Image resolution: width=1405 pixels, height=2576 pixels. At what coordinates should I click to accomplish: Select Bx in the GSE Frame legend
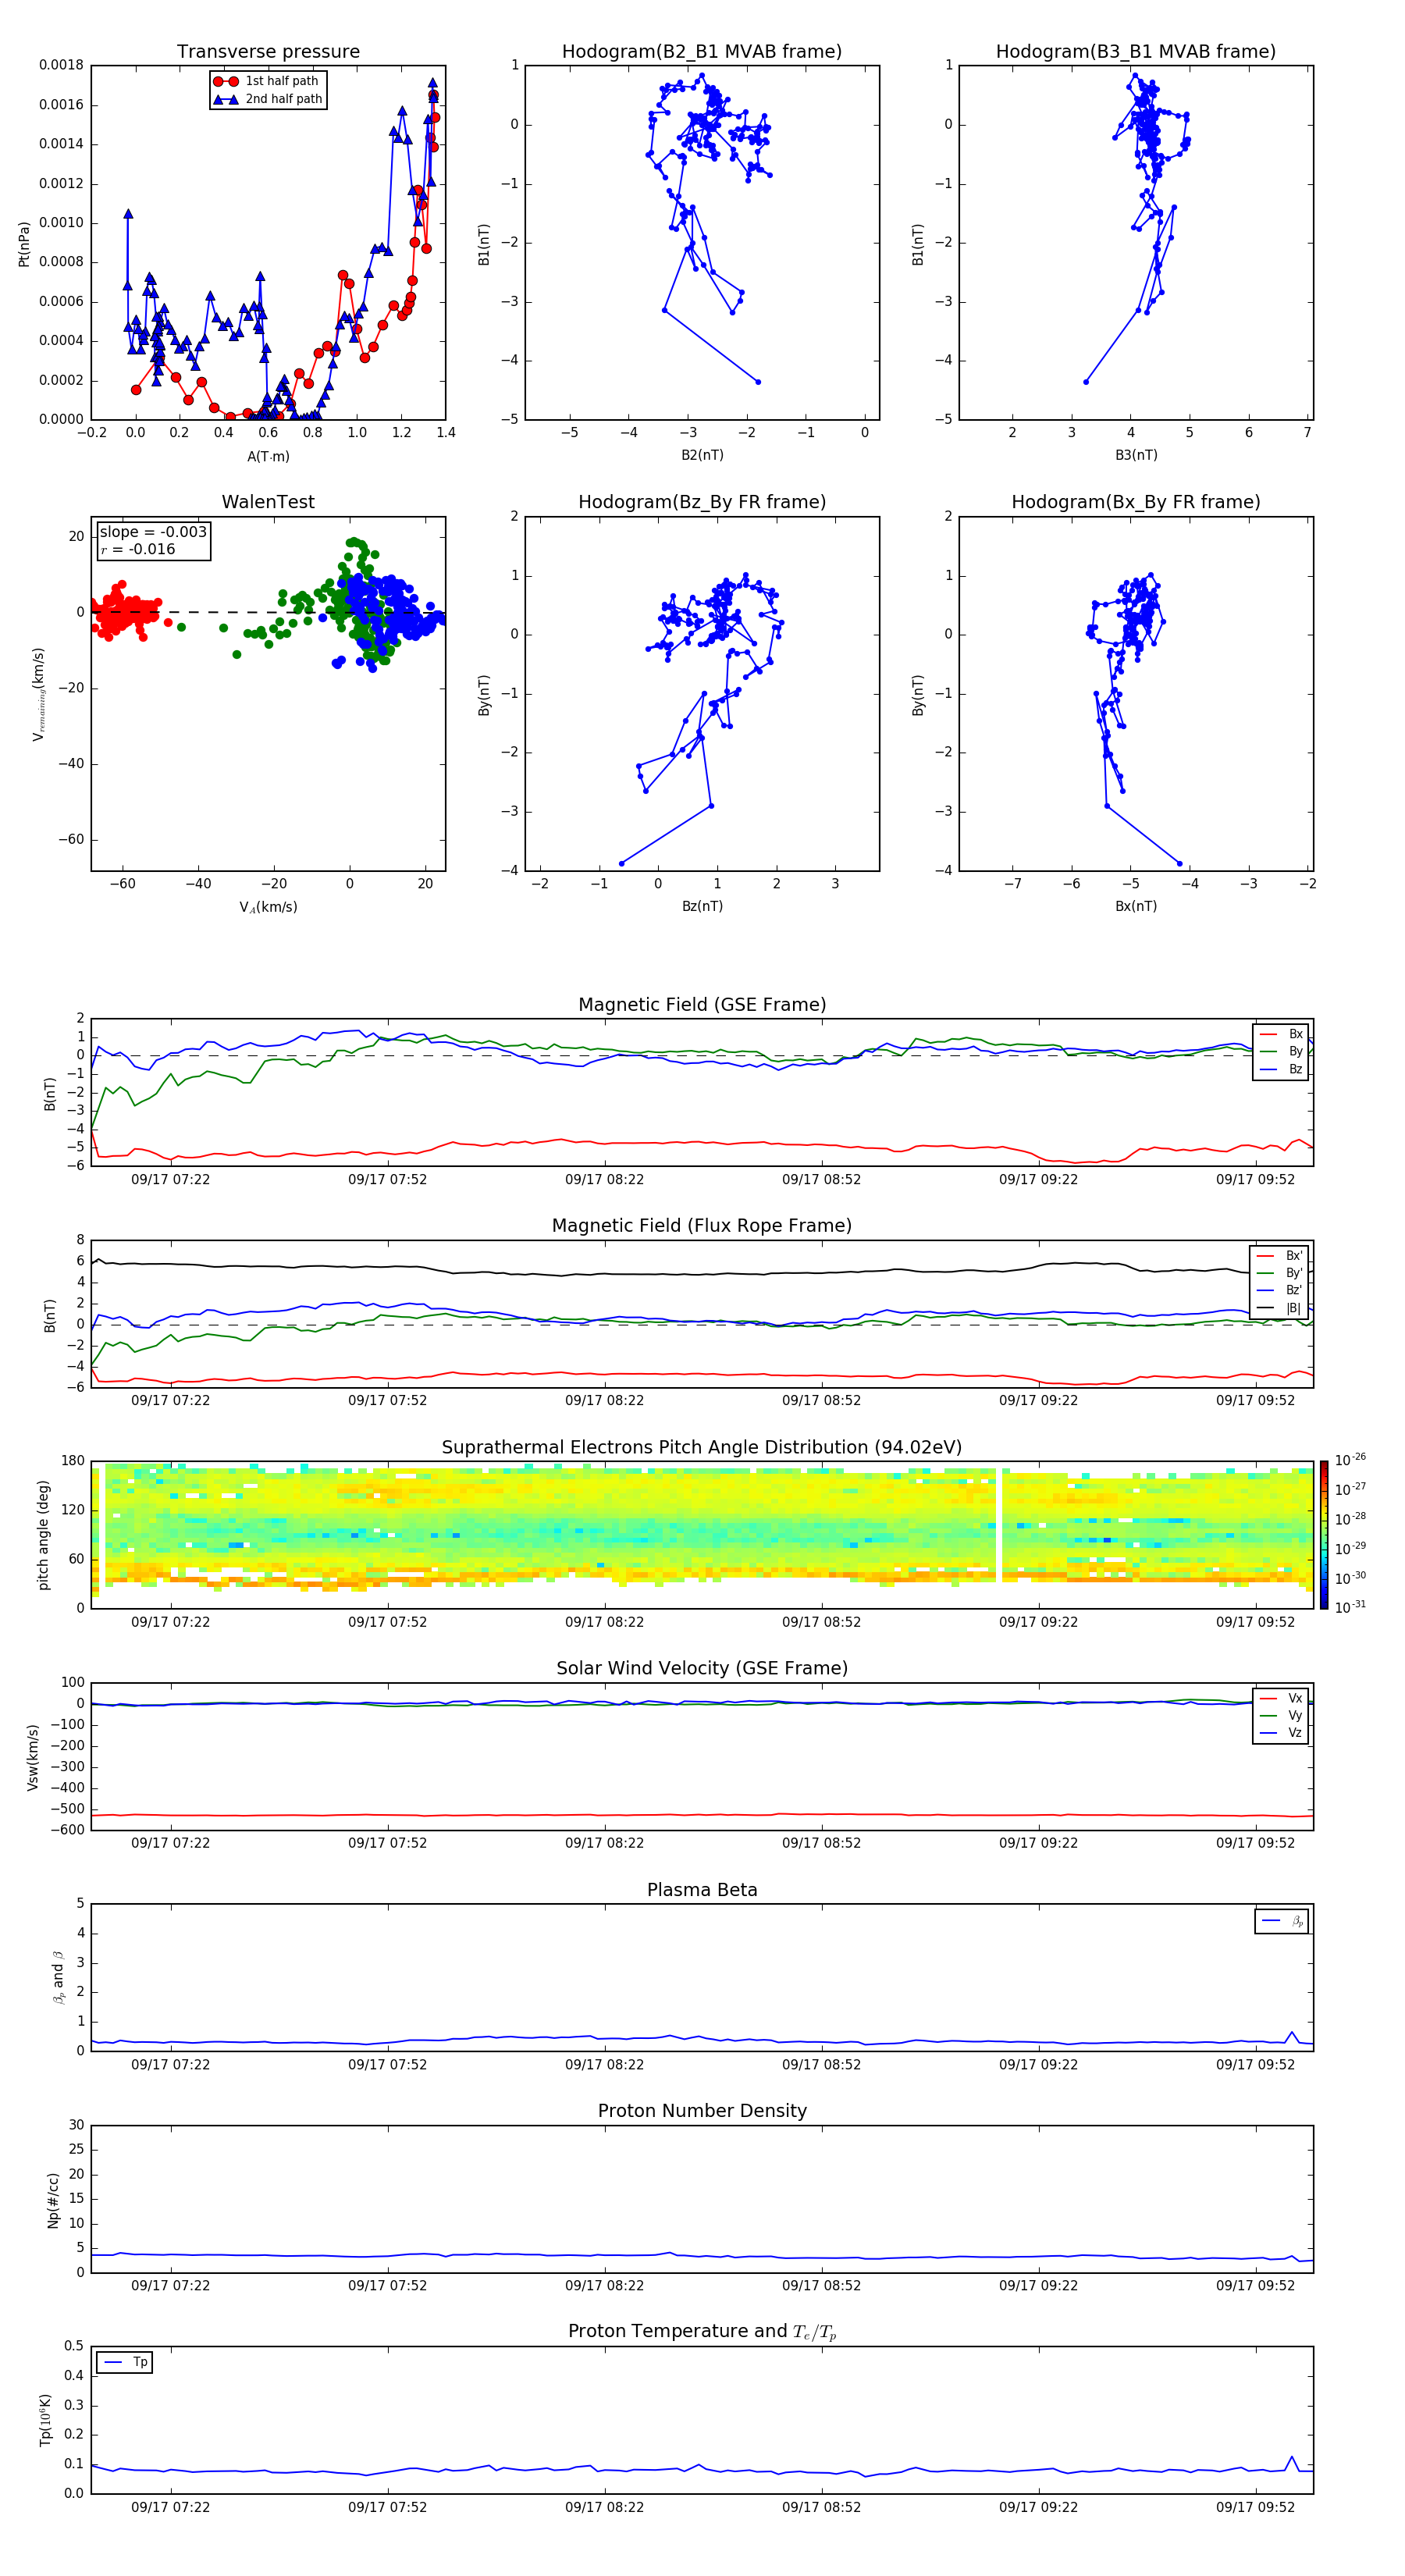pos(1282,1034)
